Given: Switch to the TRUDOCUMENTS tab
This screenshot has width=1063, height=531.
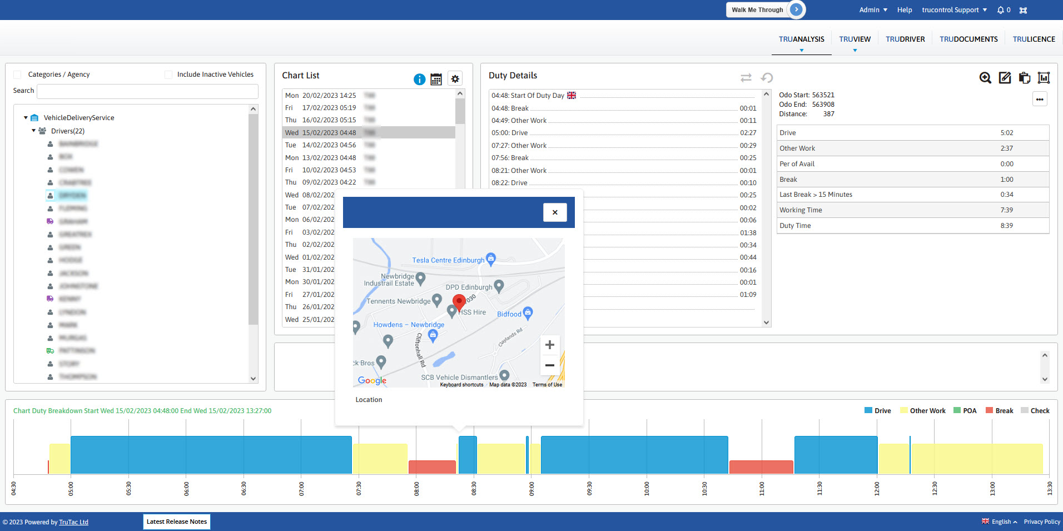Looking at the screenshot, I should pyautogui.click(x=968, y=39).
